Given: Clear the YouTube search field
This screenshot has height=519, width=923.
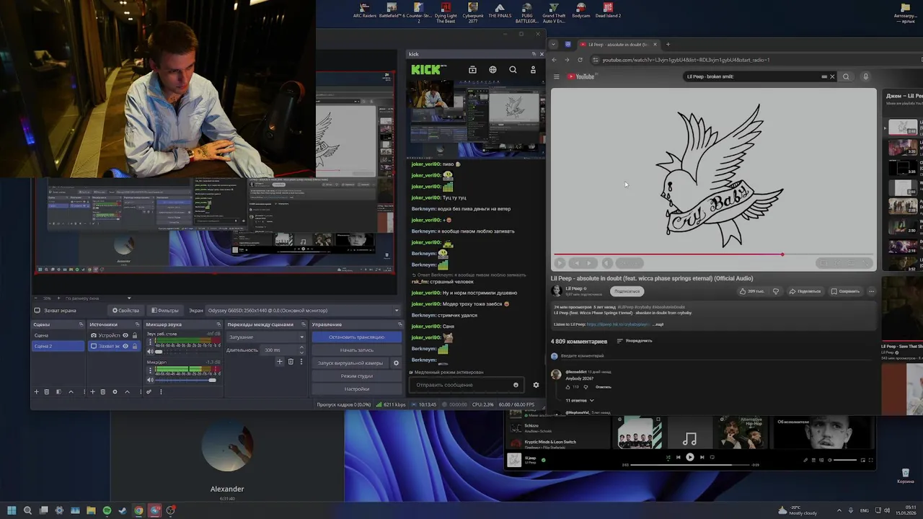Looking at the screenshot, I should coord(832,76).
